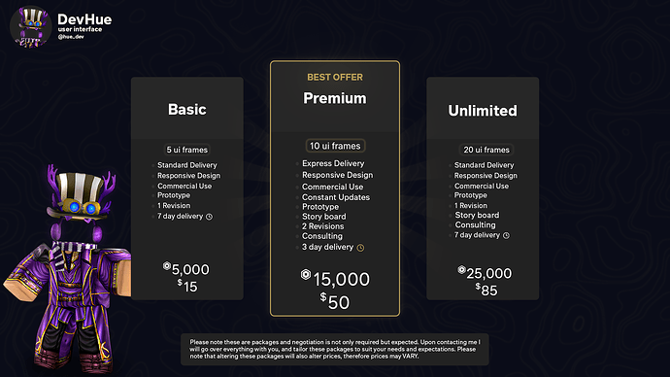
Task: Click the 20 ui frames badge
Action: click(486, 150)
